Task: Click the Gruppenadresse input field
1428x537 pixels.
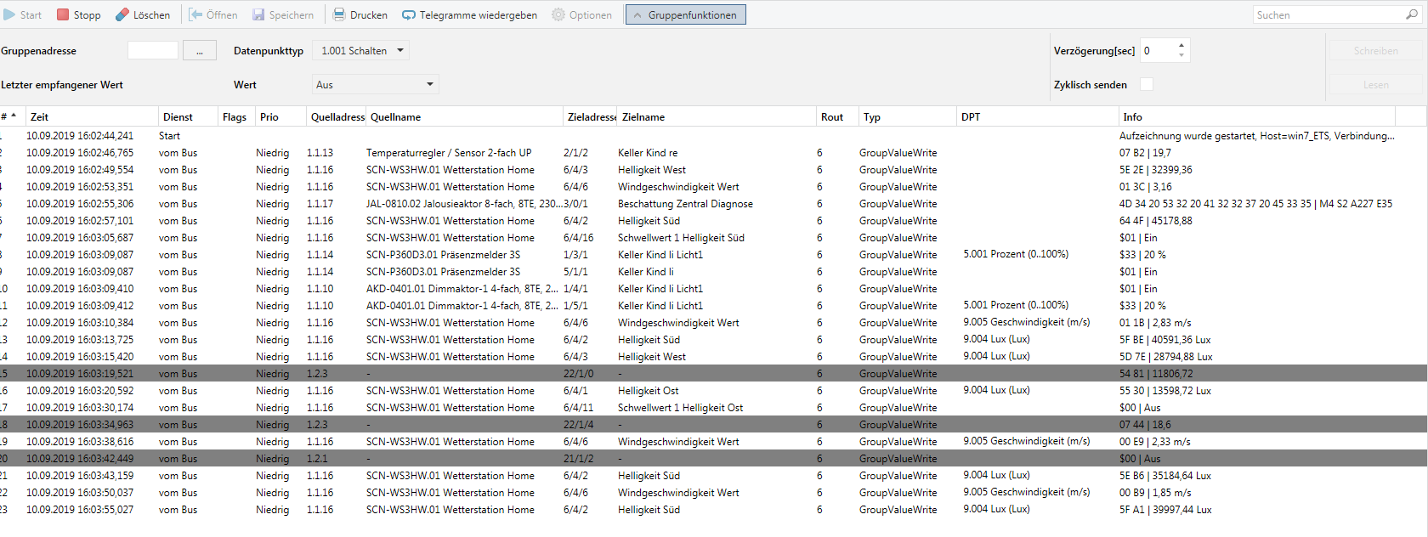Action: pyautogui.click(x=153, y=50)
